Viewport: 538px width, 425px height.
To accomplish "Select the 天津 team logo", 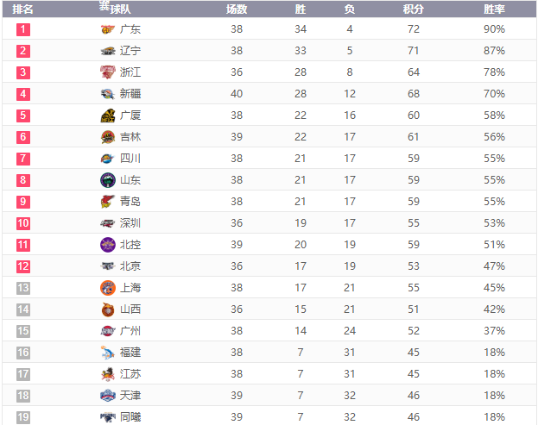I will tap(108, 396).
